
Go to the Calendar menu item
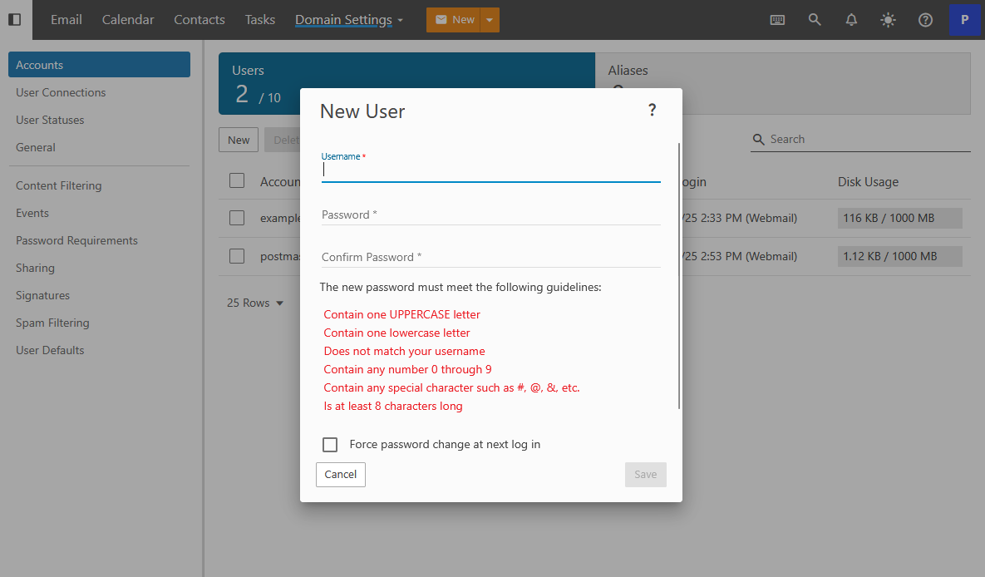[128, 20]
